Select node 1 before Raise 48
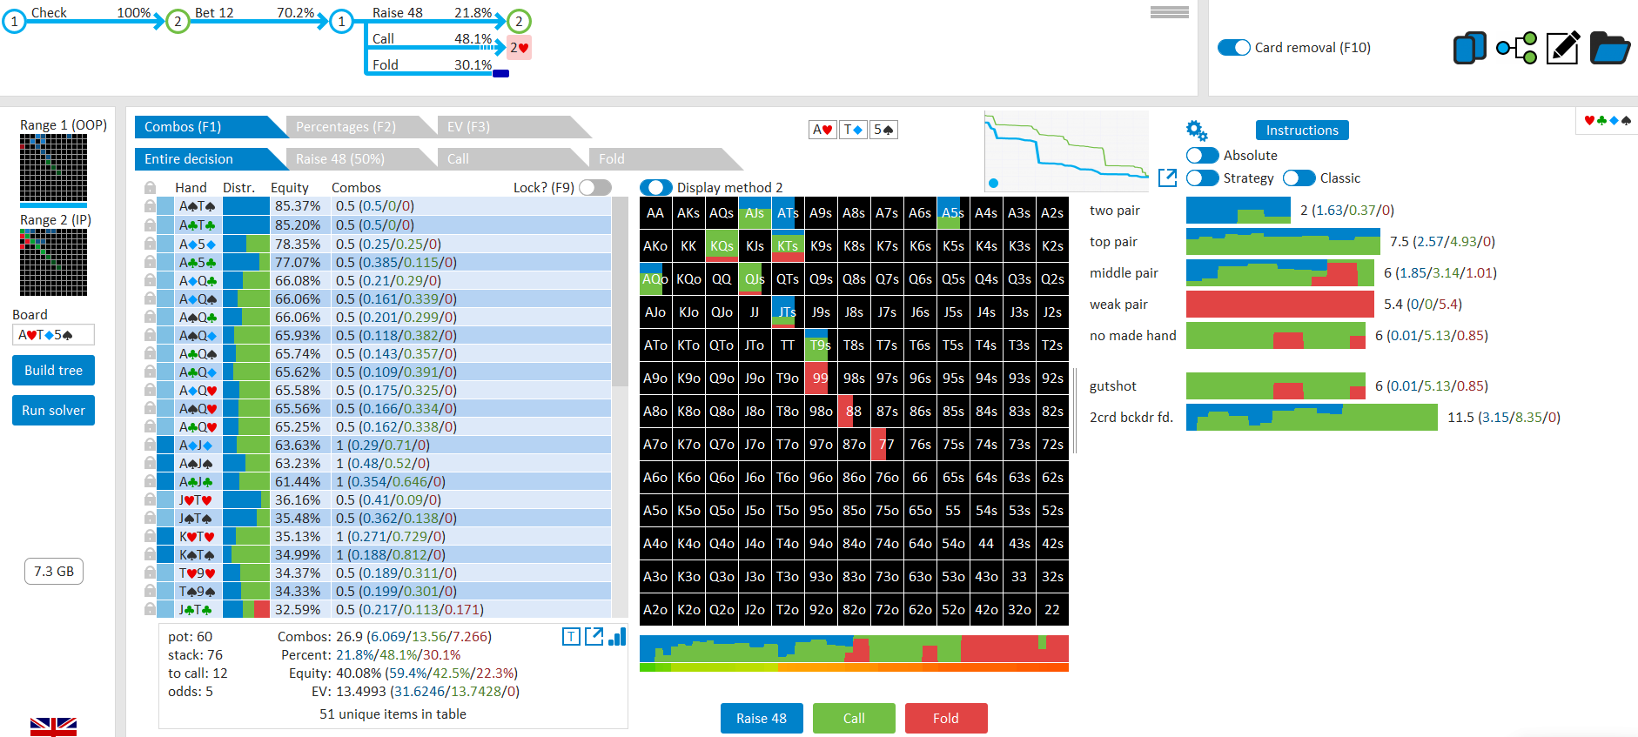The height and width of the screenshot is (737, 1638). 341,21
